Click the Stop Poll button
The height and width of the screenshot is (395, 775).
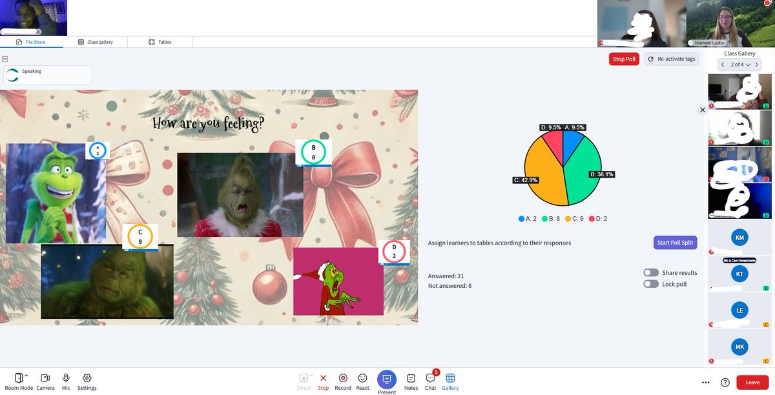pos(624,59)
